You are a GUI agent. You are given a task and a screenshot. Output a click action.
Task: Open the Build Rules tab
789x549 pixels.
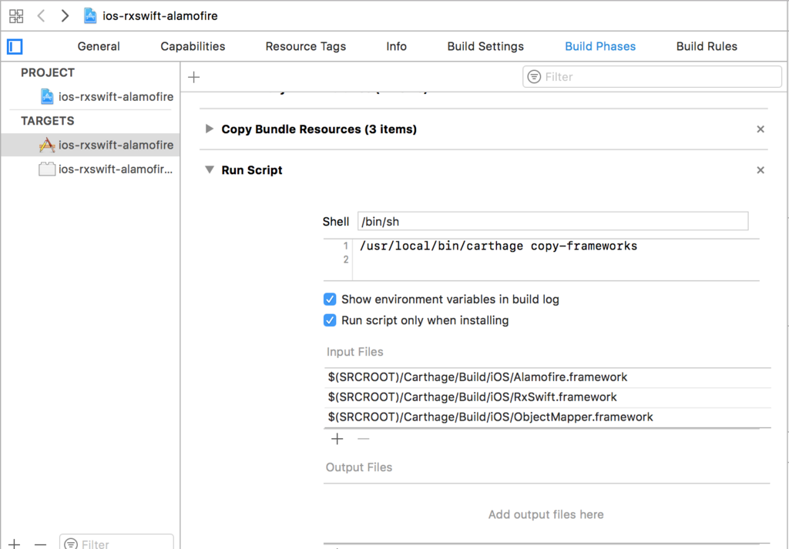(707, 46)
